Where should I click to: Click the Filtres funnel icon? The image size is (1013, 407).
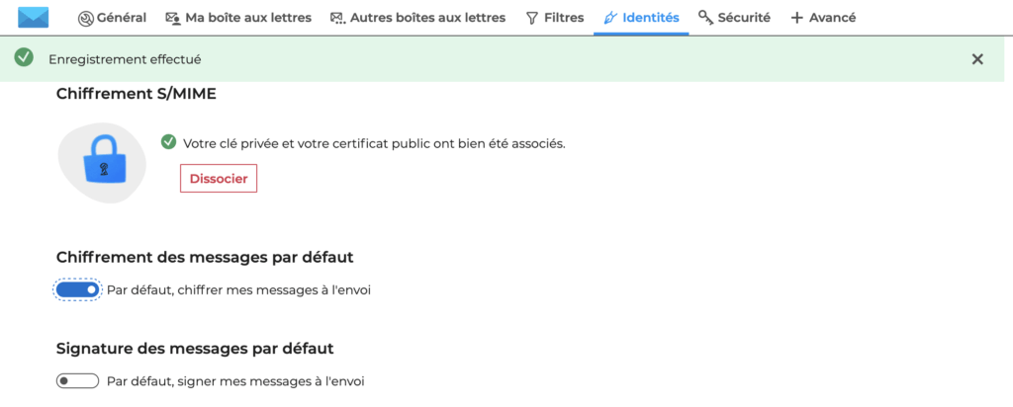[x=532, y=18]
